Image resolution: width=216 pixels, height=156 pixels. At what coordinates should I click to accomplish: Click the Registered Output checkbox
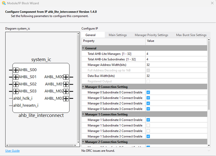148,81
